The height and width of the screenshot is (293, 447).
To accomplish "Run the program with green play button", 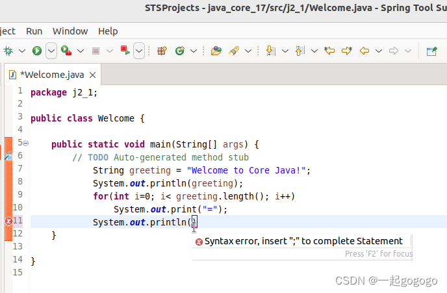I will pyautogui.click(x=37, y=51).
